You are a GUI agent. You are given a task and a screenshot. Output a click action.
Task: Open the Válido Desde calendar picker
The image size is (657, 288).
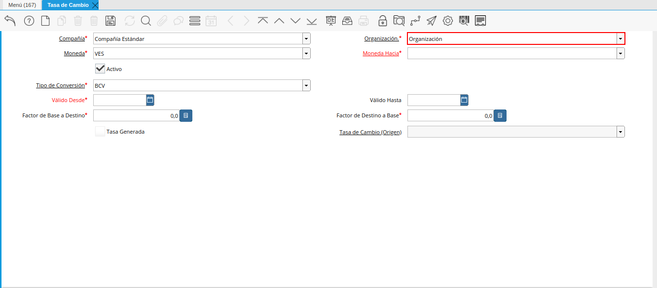150,100
